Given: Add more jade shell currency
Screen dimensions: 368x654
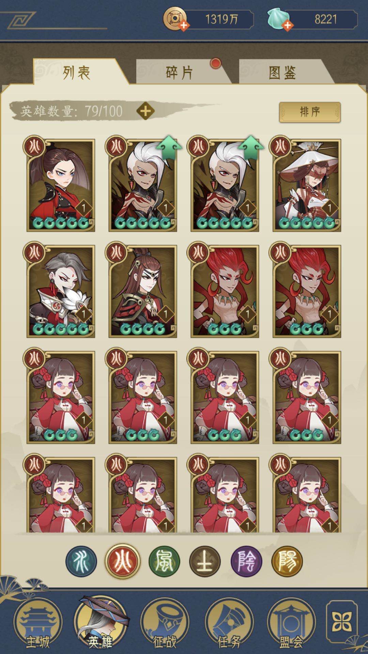Looking at the screenshot, I should [287, 25].
